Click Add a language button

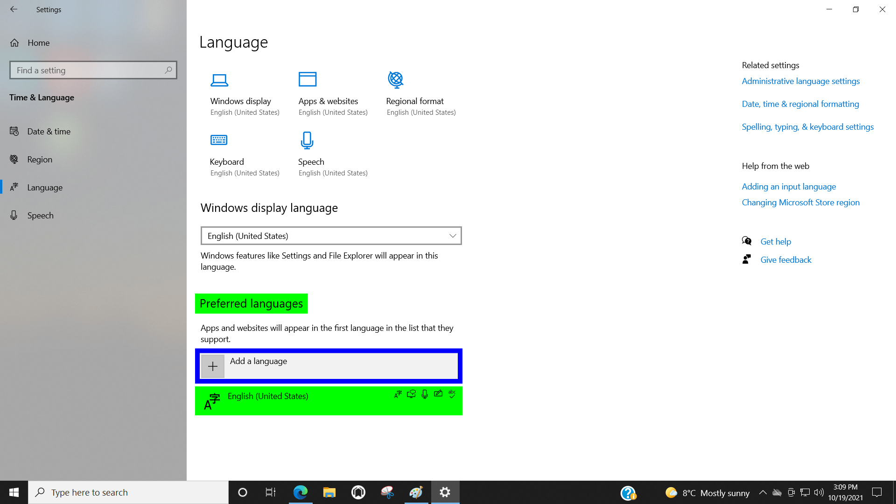pyautogui.click(x=329, y=366)
